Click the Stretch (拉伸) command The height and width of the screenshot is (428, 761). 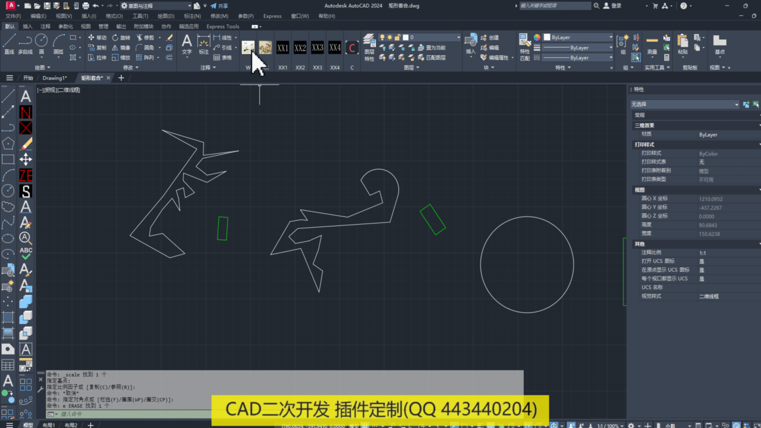coord(98,58)
